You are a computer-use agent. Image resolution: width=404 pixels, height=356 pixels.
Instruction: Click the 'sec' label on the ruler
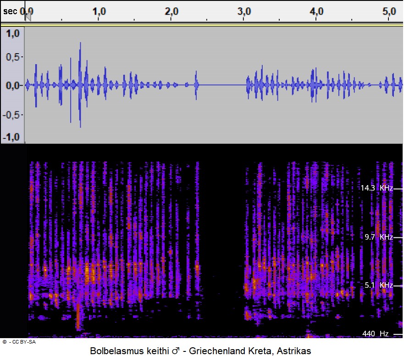pyautogui.click(x=10, y=11)
